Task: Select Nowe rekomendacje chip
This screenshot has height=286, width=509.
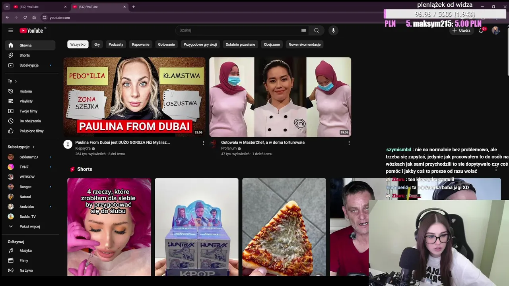Action: coord(305,44)
